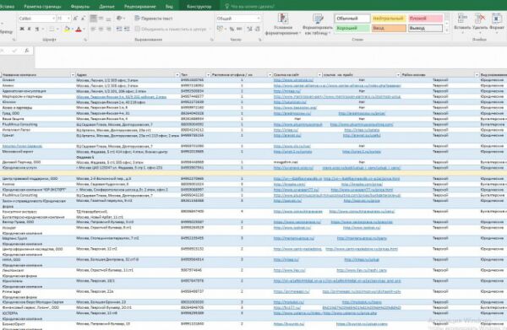Screen dimensions: 507x330
Task: Open filter arrow for Тел column
Action: [x=208, y=75]
